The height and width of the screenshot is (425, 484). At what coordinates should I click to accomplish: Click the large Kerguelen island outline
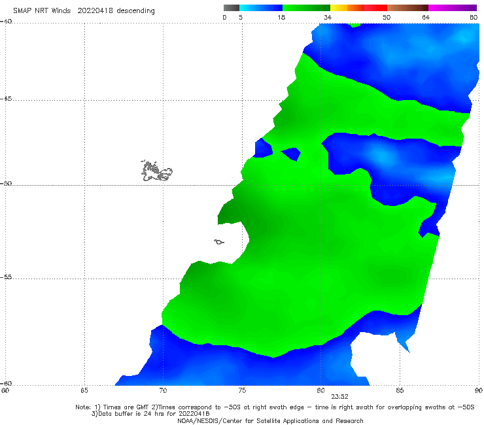(x=157, y=171)
